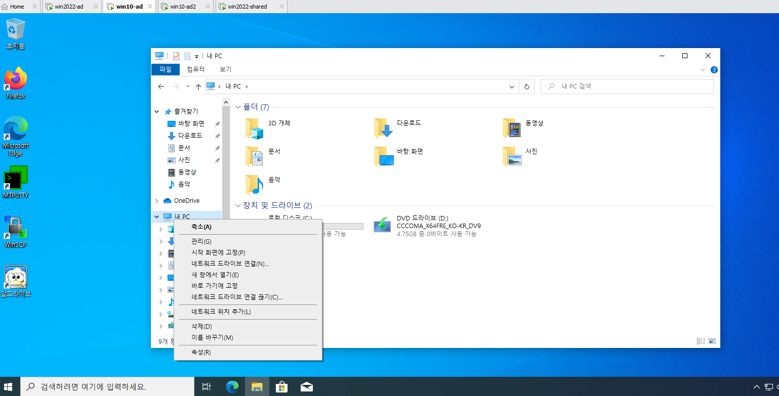Choose 네트워크 드라이브 연결(N)... menu entry
Image resolution: width=779 pixels, height=396 pixels.
(248, 263)
